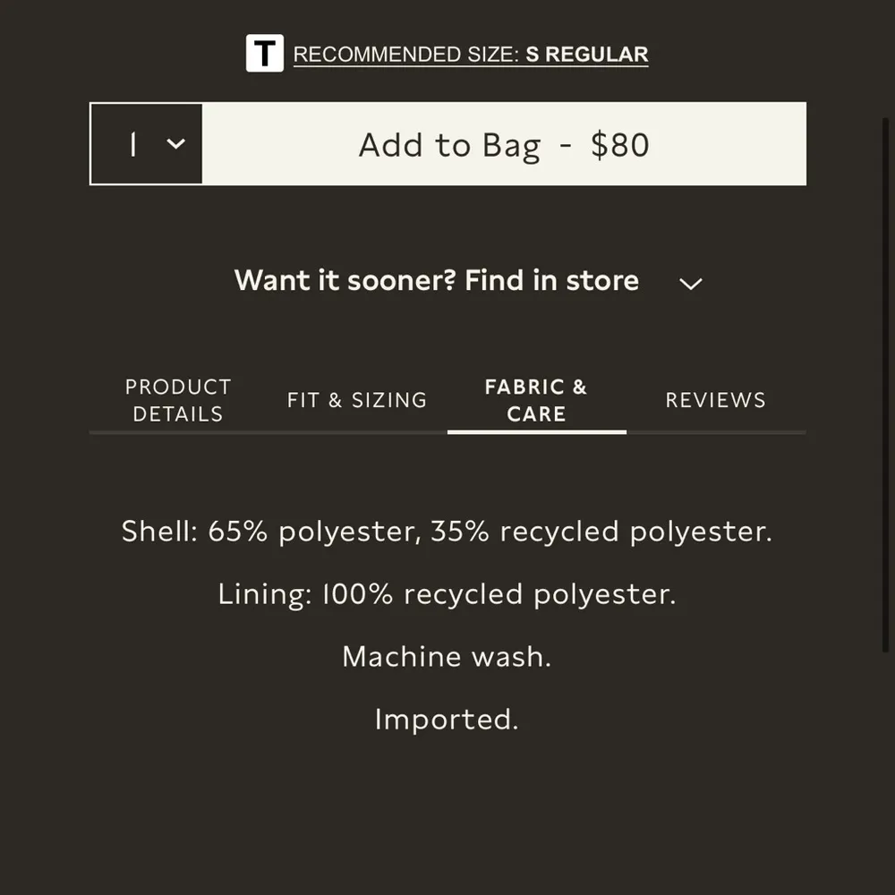Open the quantity selector showing 1
This screenshot has width=895, height=895.
[x=147, y=144]
